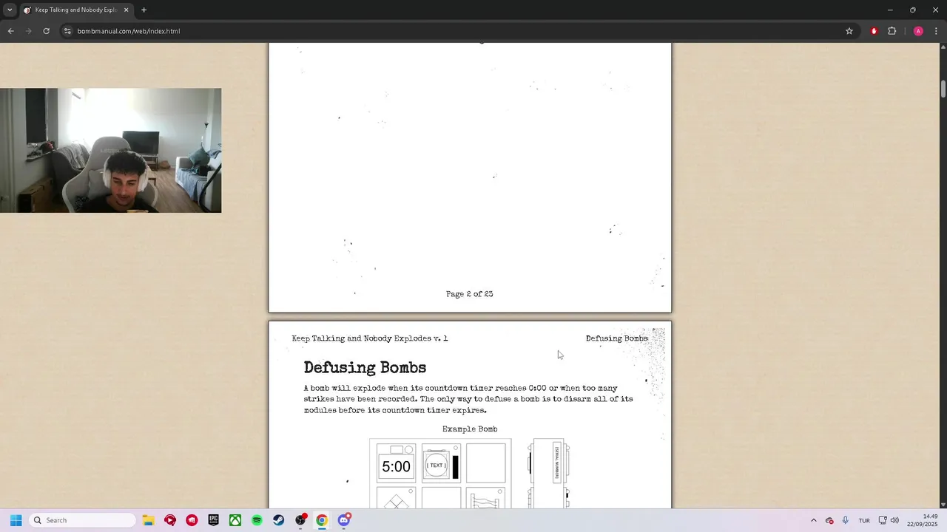Open the network status tray icon

coord(883,520)
